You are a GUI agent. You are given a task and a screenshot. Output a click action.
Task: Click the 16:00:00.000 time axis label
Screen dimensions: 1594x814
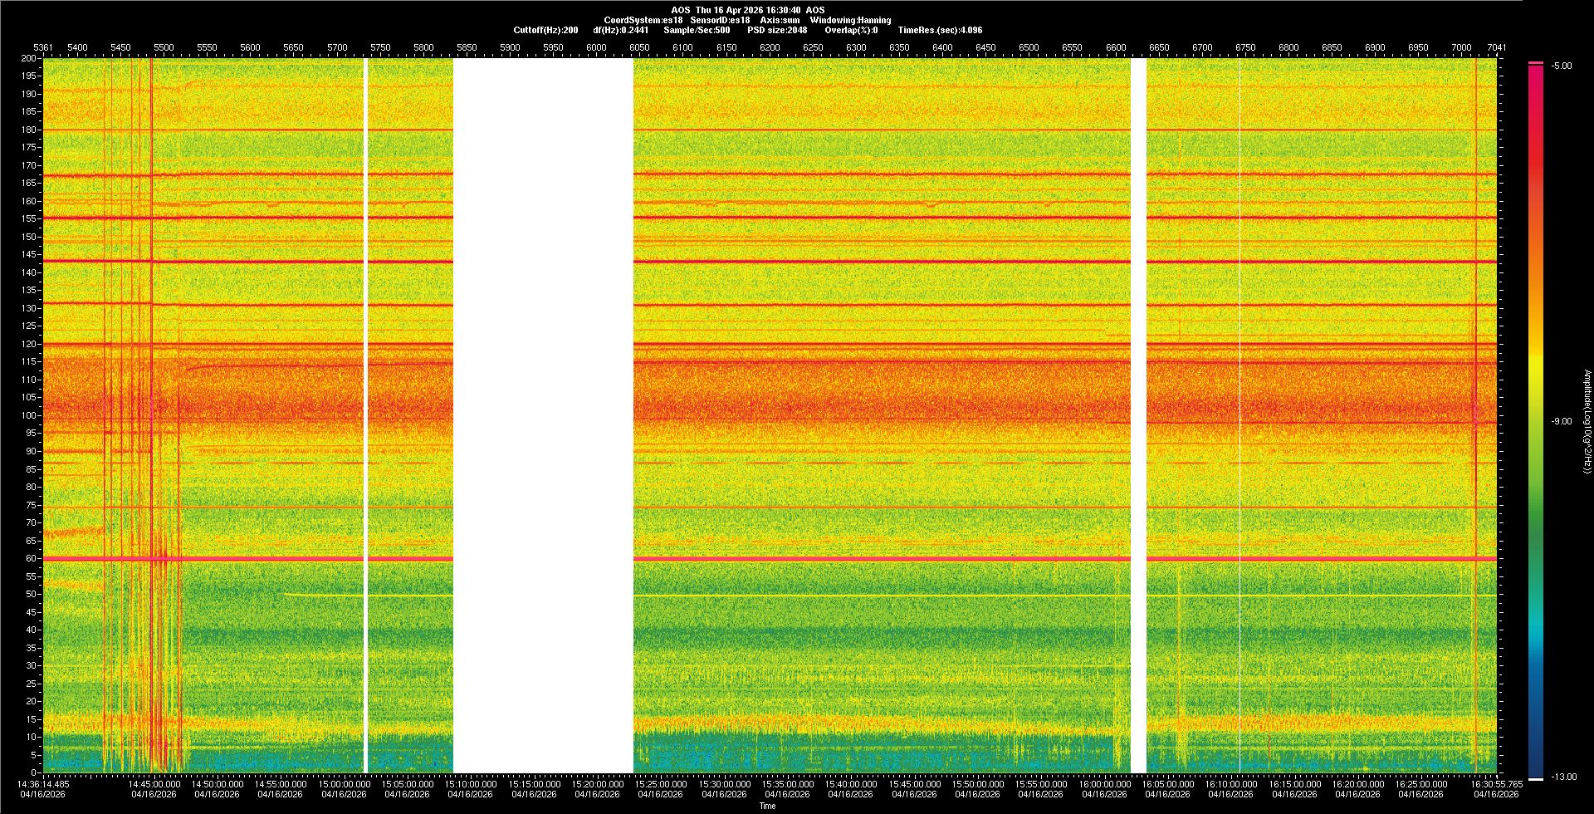click(x=1105, y=784)
